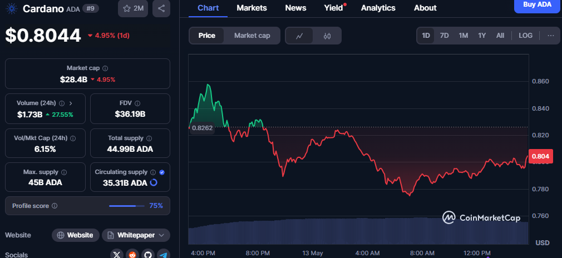Click the Buy ADA button

(x=538, y=5)
